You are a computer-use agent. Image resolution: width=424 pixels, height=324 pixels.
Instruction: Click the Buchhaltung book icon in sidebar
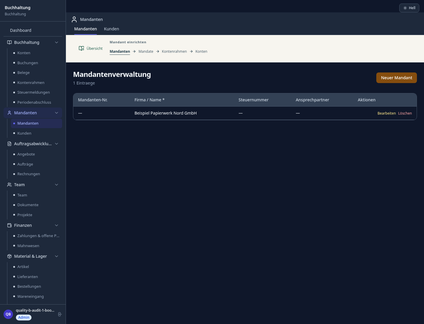[x=9, y=42]
